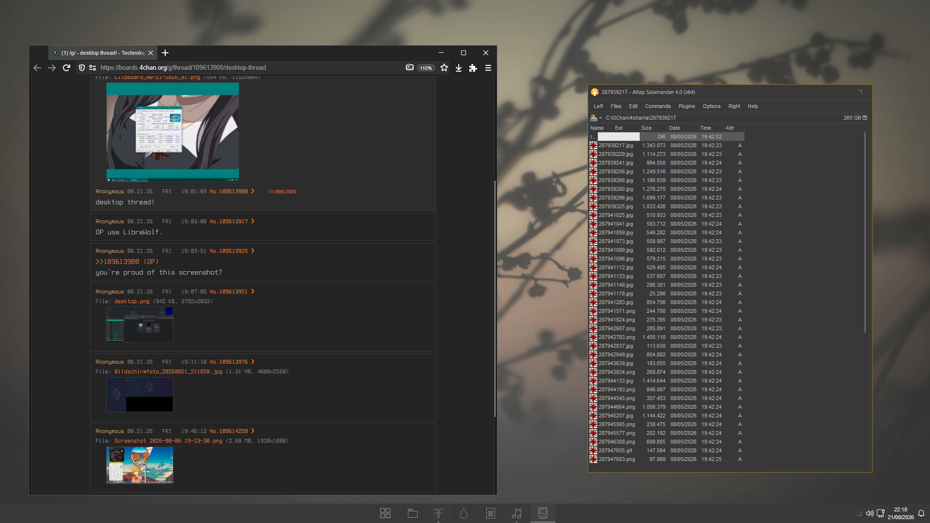Screen dimensions: 930x523
Task: Open the change drive dropdown in Salamander
Action: click(x=596, y=118)
